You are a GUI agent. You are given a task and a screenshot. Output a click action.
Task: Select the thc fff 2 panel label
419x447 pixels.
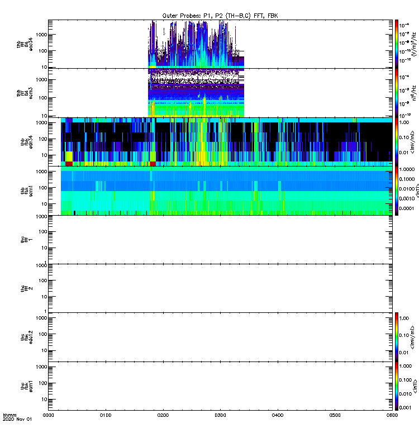27,288
